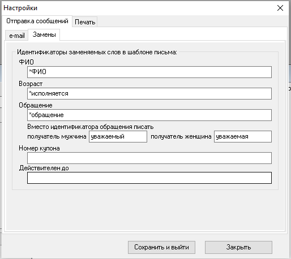Click the Вместо идентификатора обращения писать text
Image resolution: width=291 pixels, height=259 pixels.
(x=91, y=127)
